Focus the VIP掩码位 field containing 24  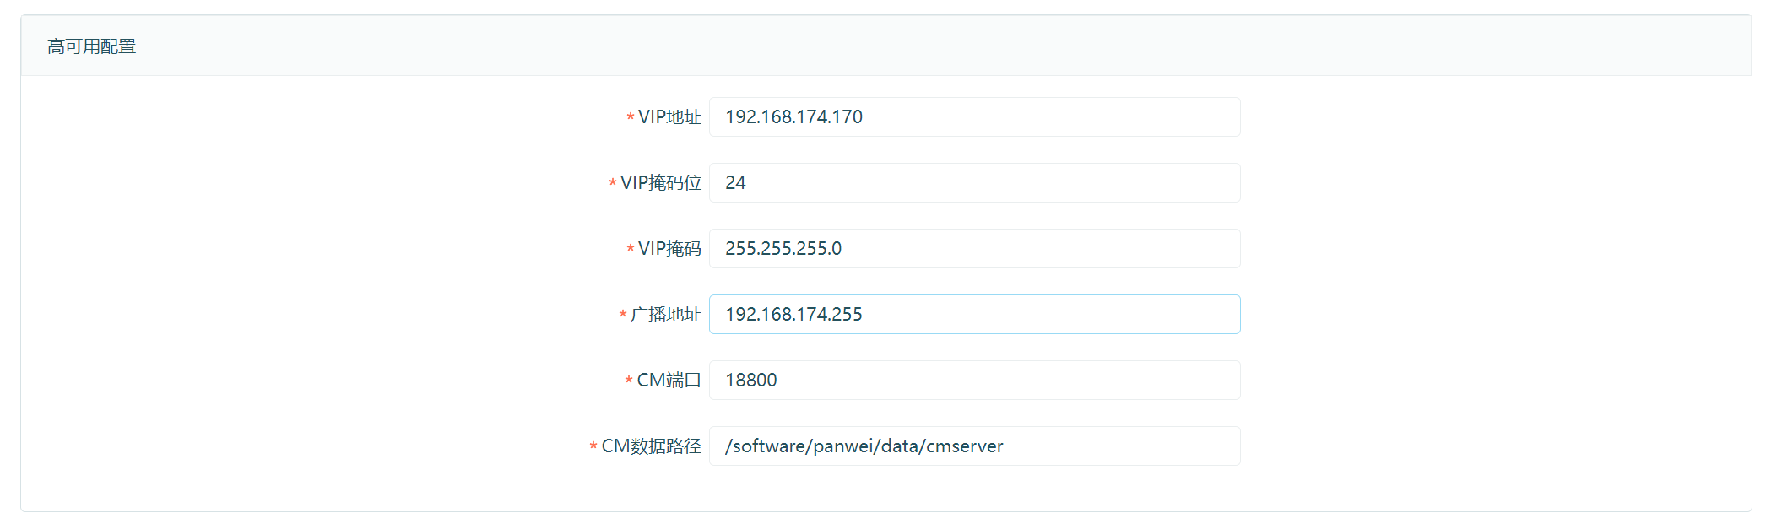974,183
